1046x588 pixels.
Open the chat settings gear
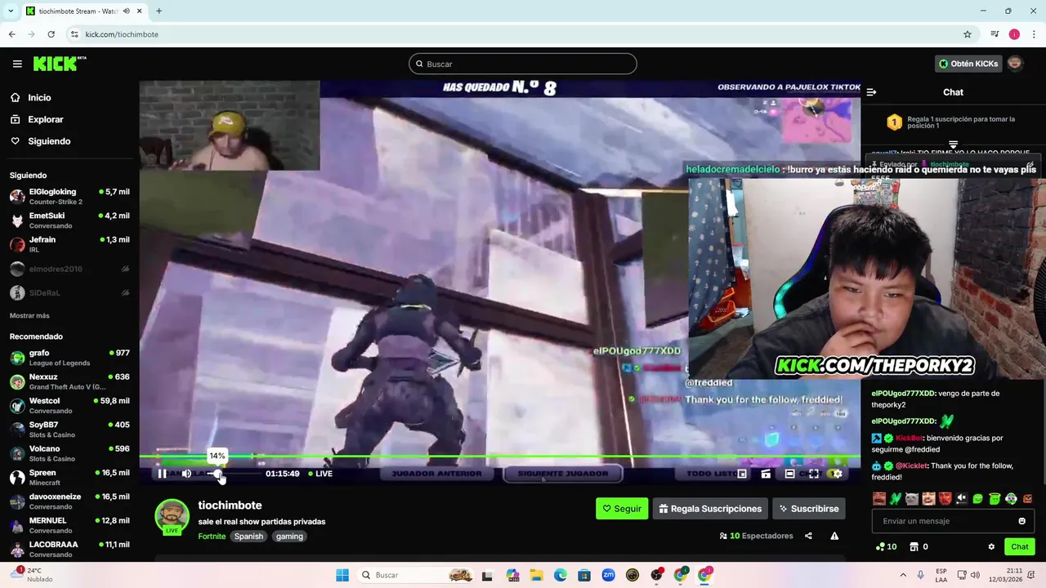(x=991, y=546)
